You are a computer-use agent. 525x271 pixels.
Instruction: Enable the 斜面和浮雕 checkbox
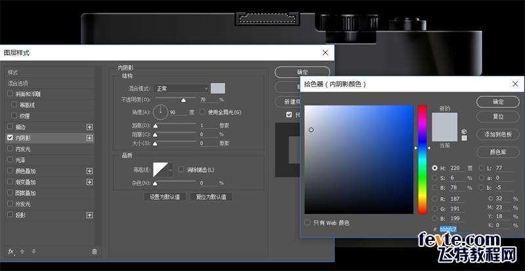click(x=10, y=94)
